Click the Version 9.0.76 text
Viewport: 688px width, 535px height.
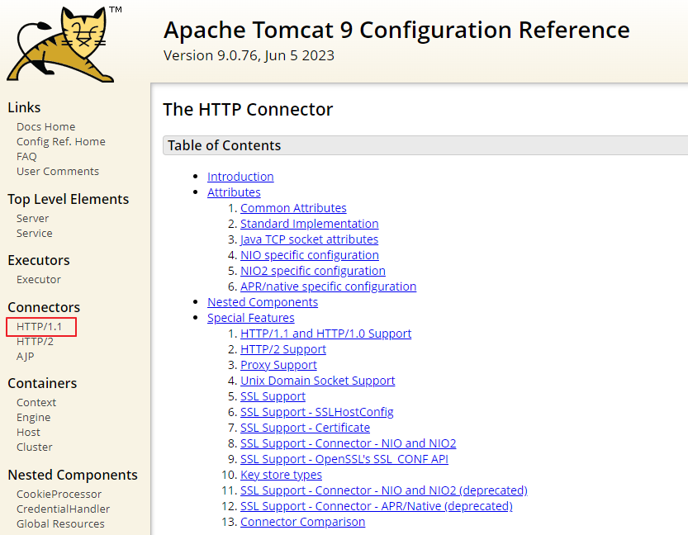[249, 55]
